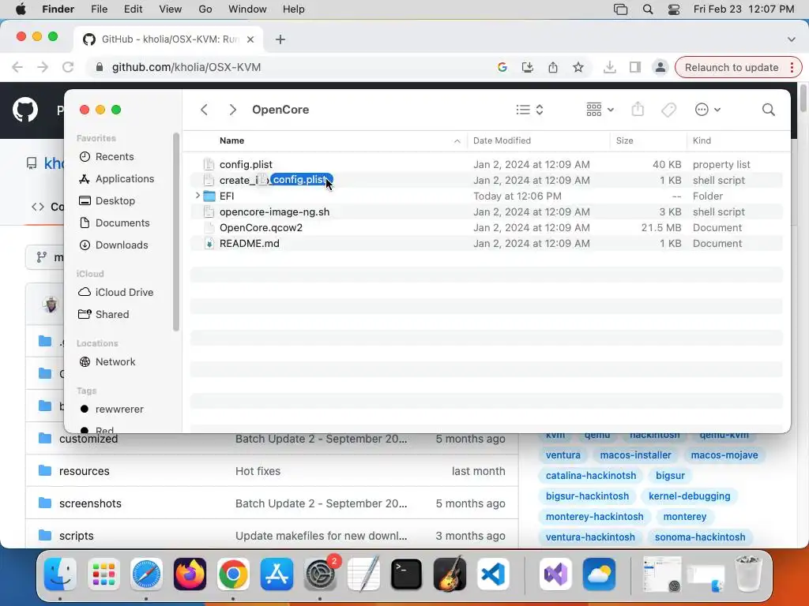Viewport: 809px width, 606px height.
Task: Open the Finder menu
Action: pos(58,9)
